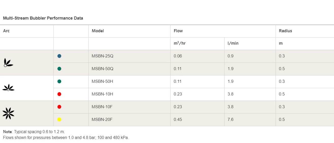This screenshot has width=334, height=143.
Task: Select the MSBN-25Q model cell
Action: [102, 56]
